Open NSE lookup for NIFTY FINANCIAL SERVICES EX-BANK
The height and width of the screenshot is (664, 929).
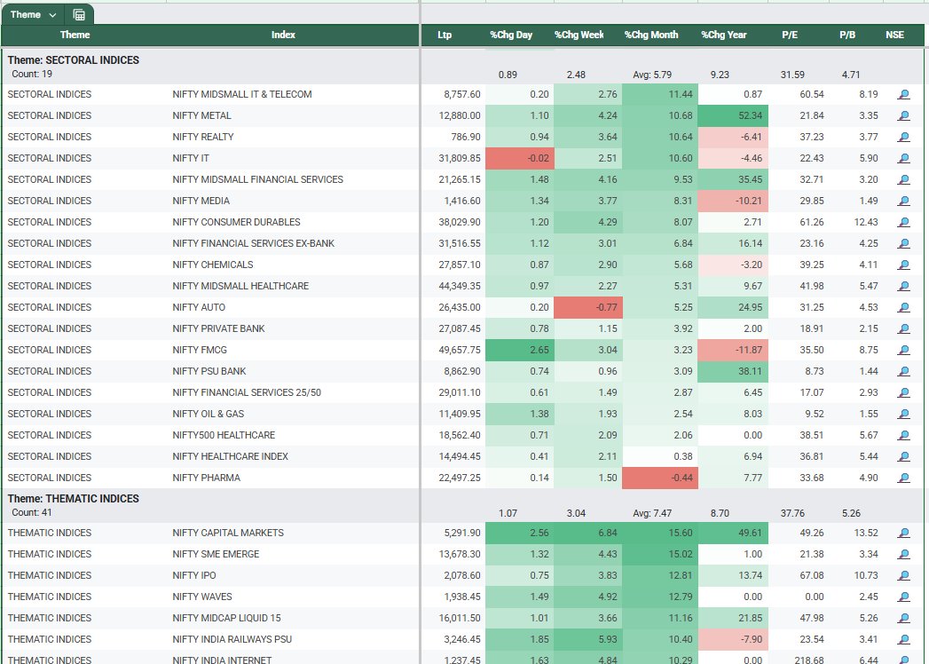point(903,243)
